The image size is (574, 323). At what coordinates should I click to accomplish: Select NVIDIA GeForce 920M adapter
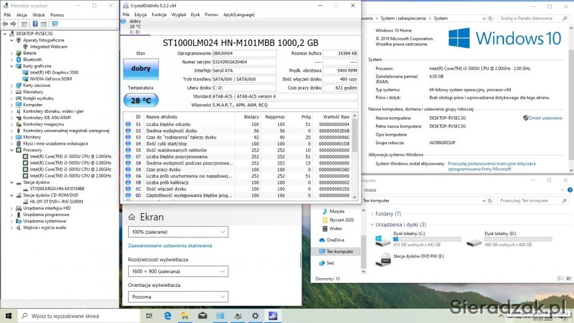point(51,79)
